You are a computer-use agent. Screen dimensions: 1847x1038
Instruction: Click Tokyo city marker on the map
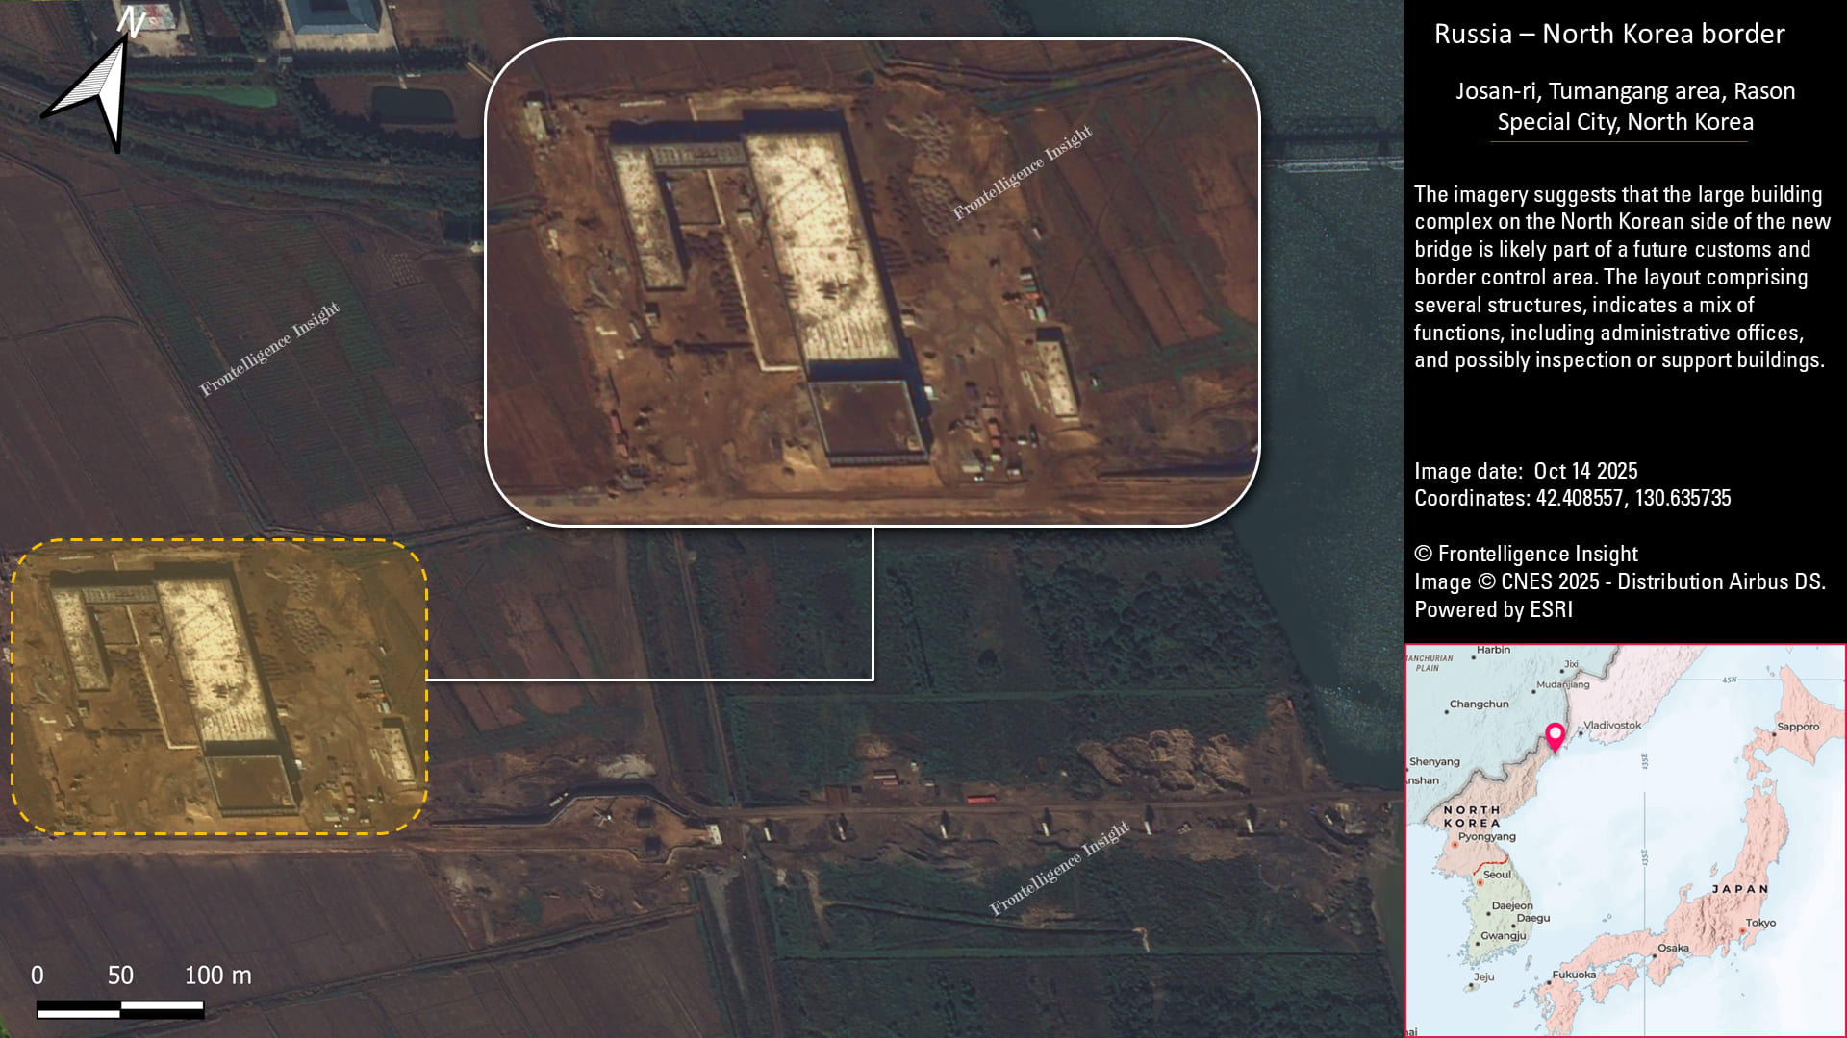coord(1742,930)
